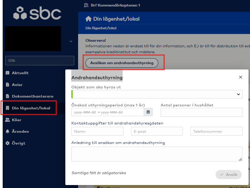Focus the Antal personer i hushållet field
The image size is (250, 188).
click(x=201, y=112)
